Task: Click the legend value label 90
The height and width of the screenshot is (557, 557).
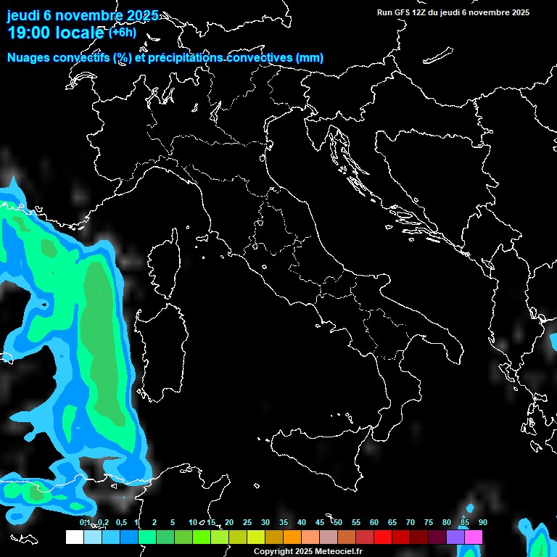Action: click(x=482, y=522)
